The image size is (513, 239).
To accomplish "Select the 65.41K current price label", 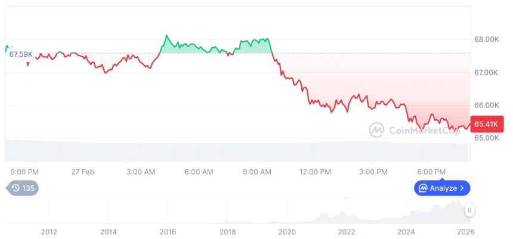I will click(487, 125).
